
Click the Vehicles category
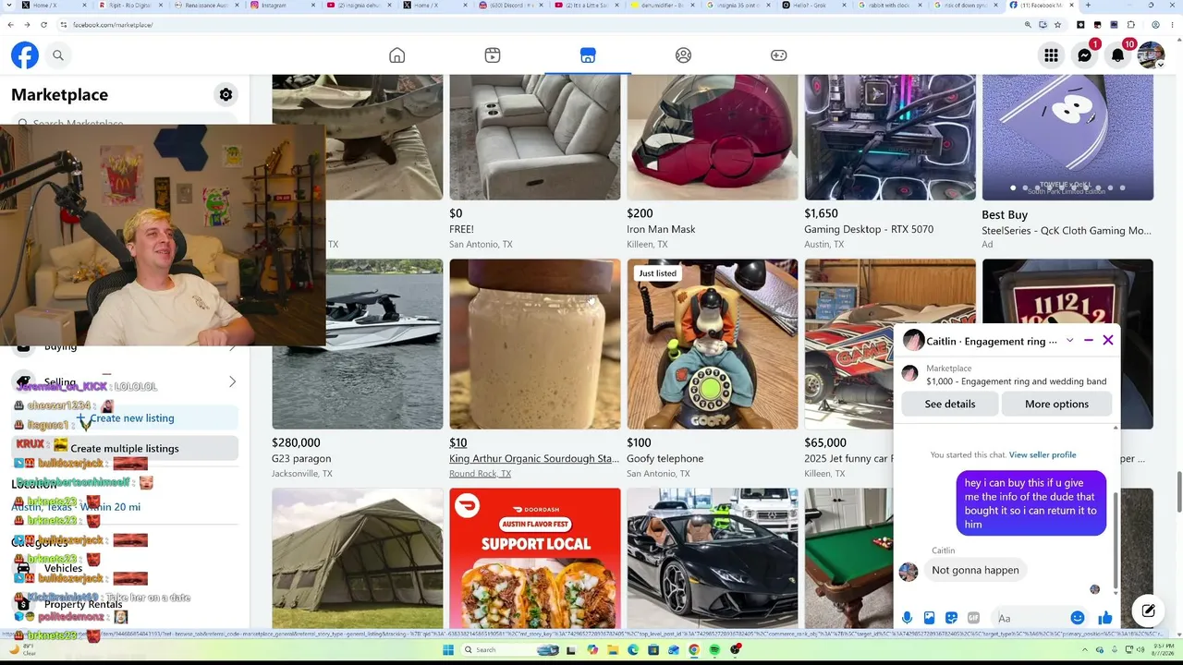[125, 568]
